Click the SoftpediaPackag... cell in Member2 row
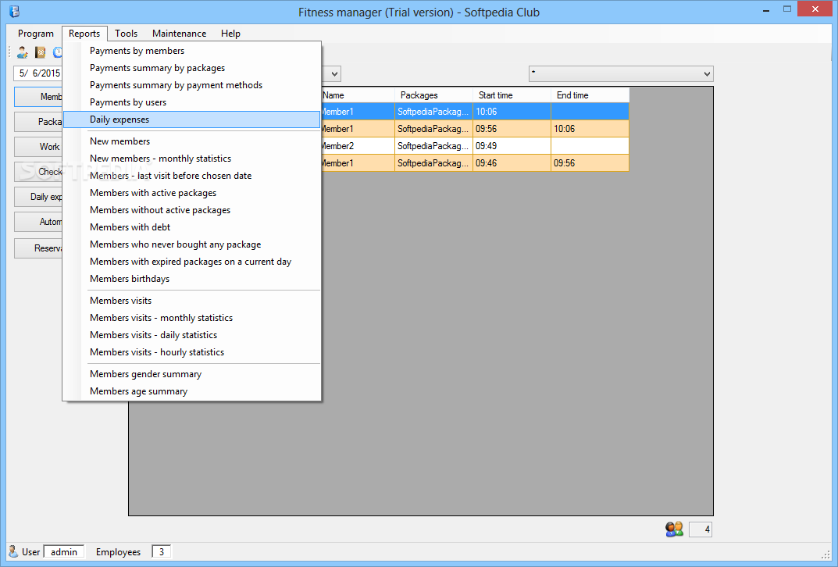838x567 pixels. pyautogui.click(x=433, y=146)
